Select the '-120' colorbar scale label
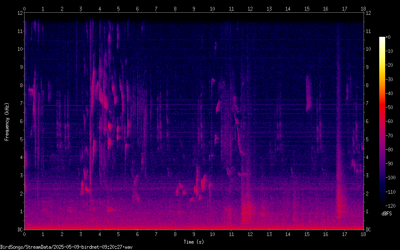Viewport: 400px width, 250px height. [x=390, y=206]
